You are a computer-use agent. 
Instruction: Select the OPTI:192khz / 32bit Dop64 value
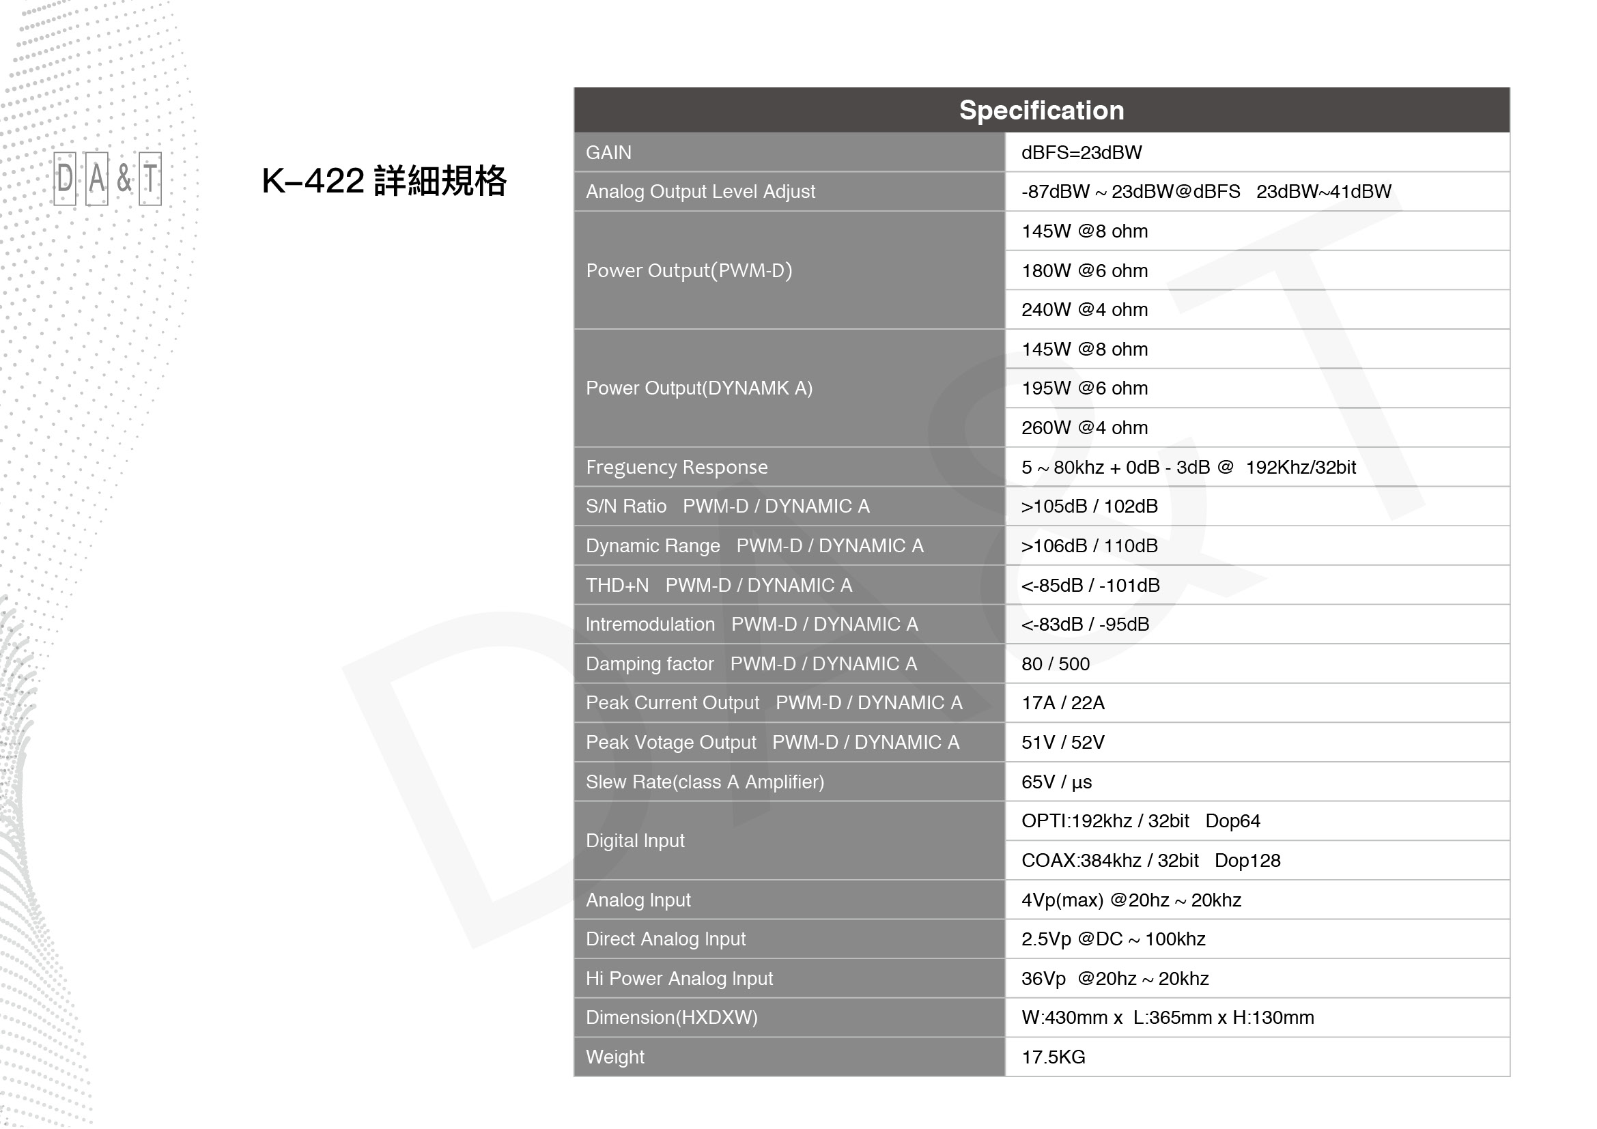(x=1140, y=821)
